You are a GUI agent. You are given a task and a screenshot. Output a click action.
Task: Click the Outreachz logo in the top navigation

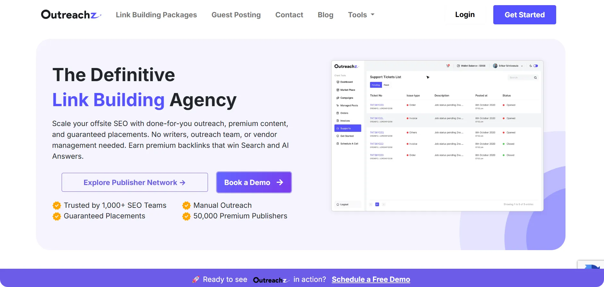(x=71, y=15)
